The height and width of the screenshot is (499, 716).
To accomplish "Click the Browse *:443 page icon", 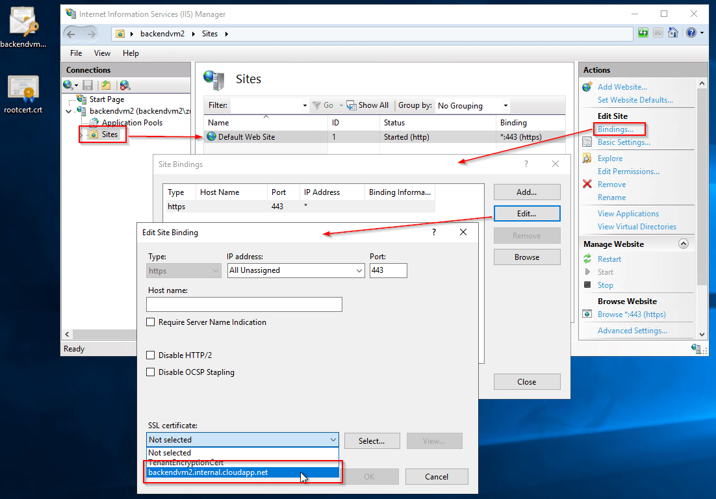I will [x=587, y=314].
